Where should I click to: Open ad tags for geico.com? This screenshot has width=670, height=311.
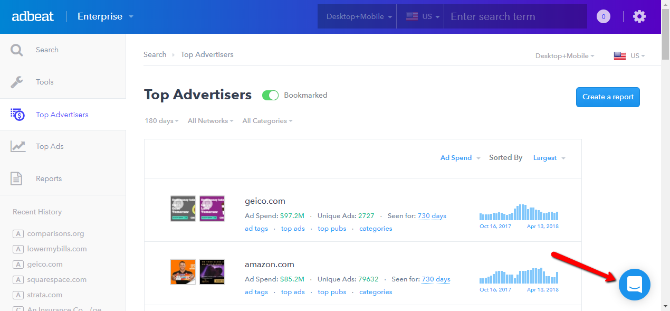(x=256, y=229)
